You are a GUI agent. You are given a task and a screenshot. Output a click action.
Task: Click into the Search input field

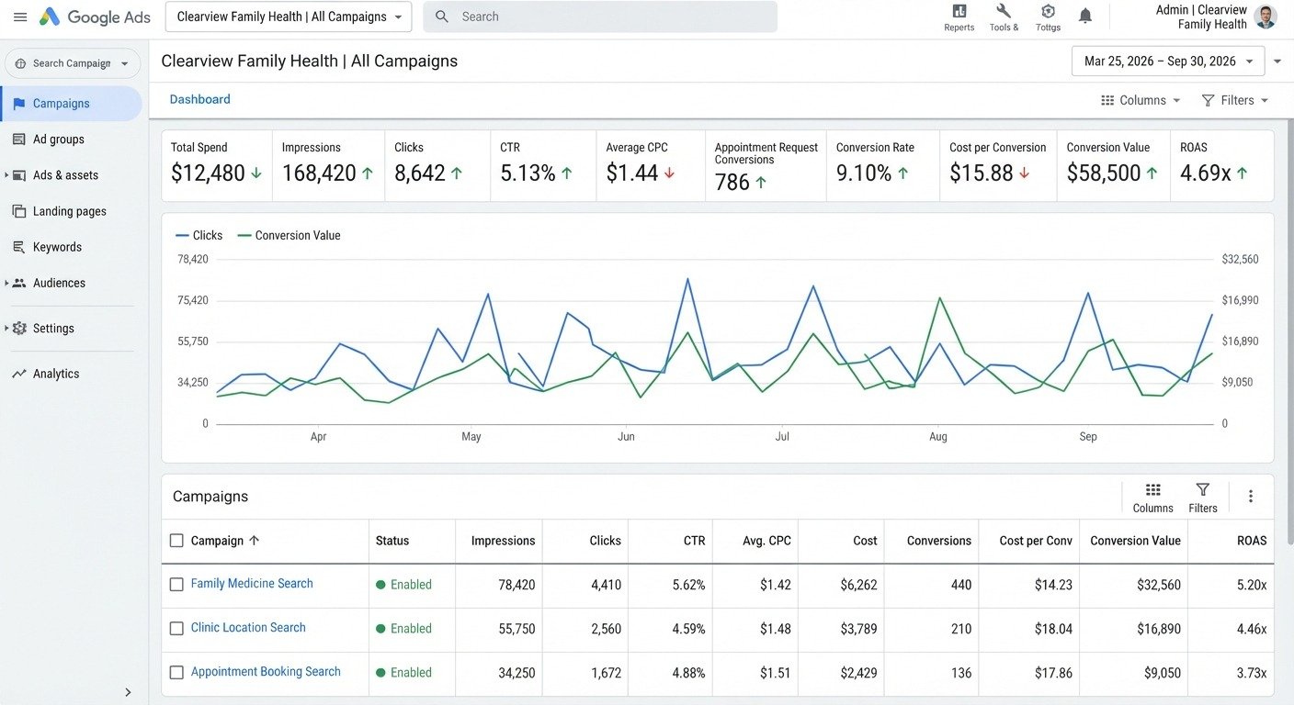coord(600,17)
